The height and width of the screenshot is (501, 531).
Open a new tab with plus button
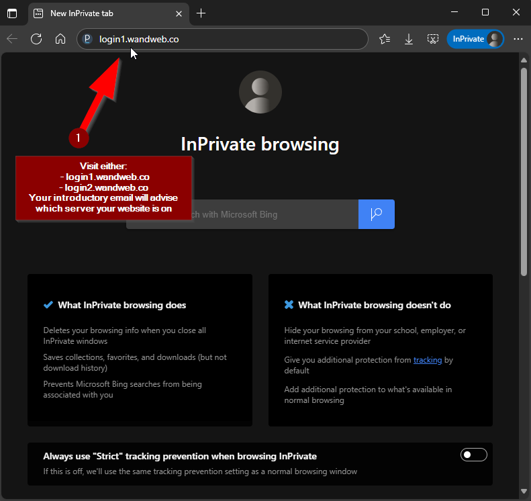click(201, 13)
